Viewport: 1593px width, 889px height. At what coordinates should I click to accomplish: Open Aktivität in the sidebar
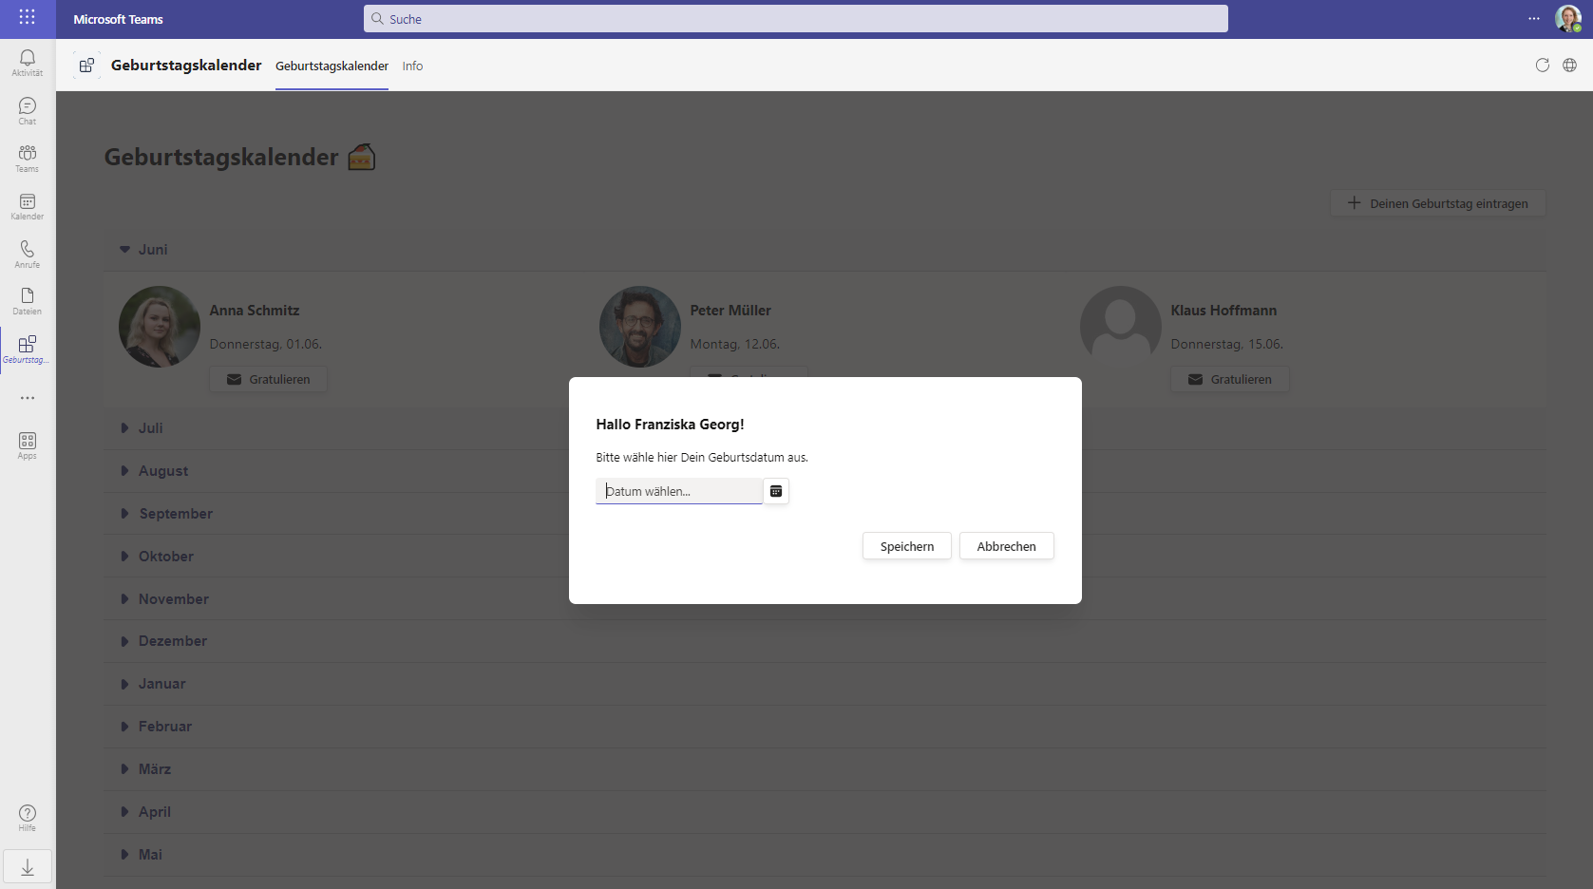[x=27, y=63]
